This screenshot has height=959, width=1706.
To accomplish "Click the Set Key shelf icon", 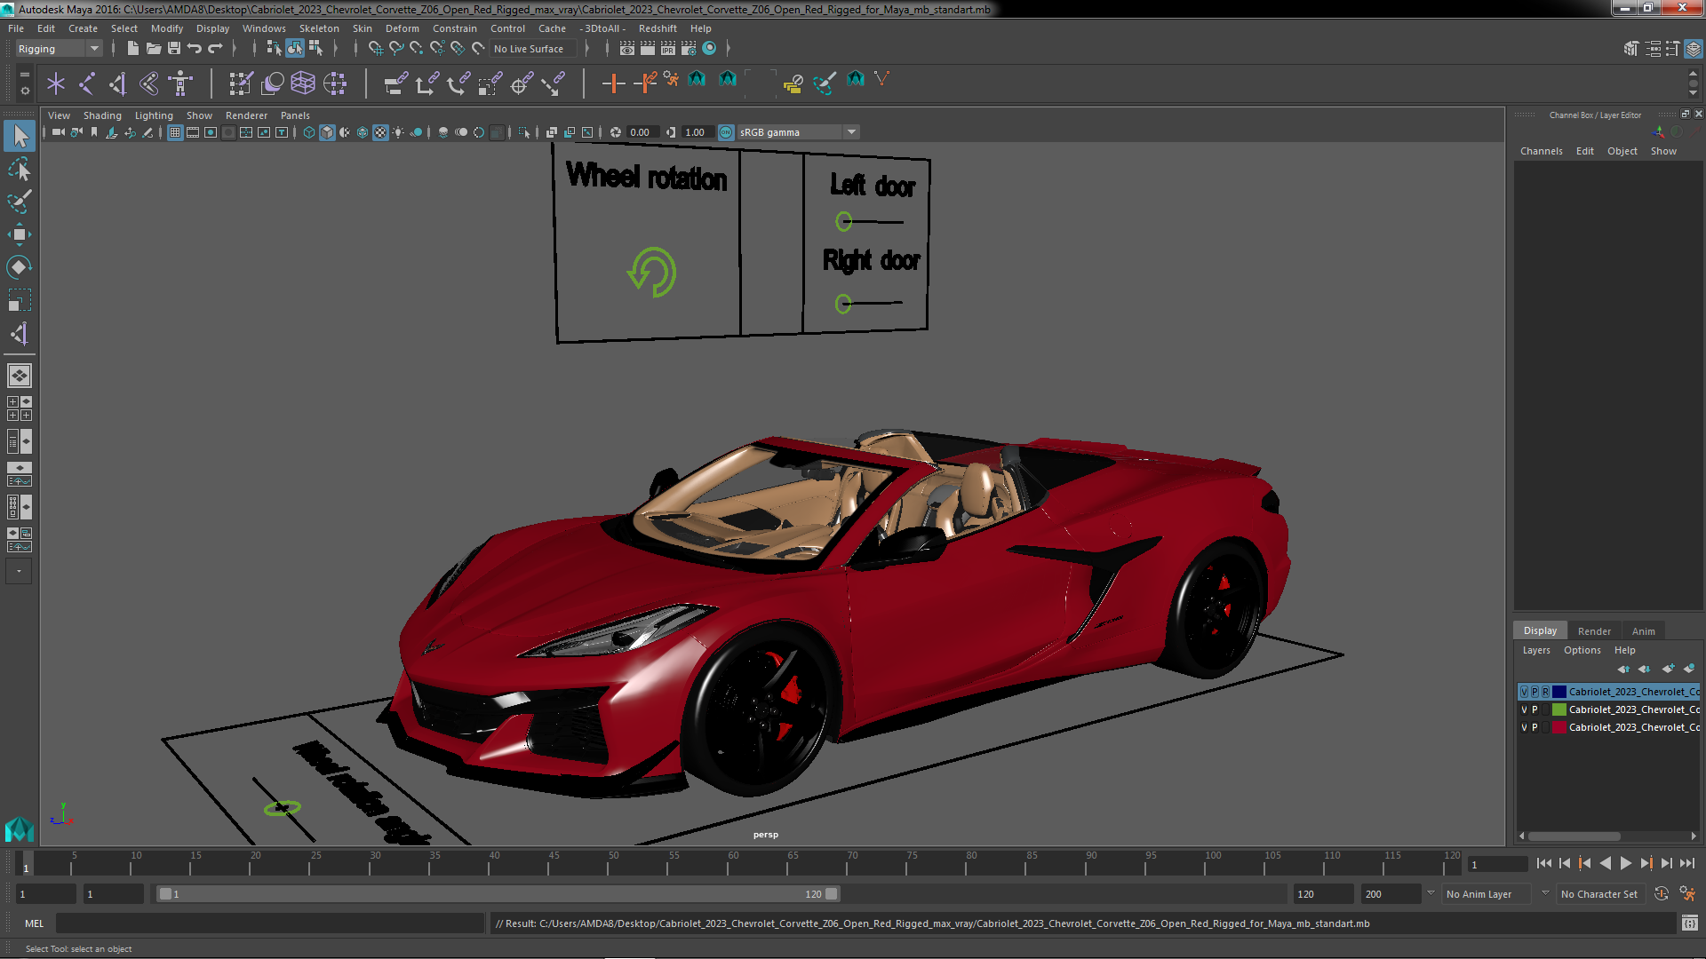I will point(613,83).
